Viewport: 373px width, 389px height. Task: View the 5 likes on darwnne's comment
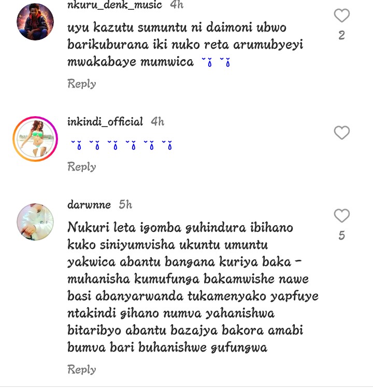click(342, 235)
